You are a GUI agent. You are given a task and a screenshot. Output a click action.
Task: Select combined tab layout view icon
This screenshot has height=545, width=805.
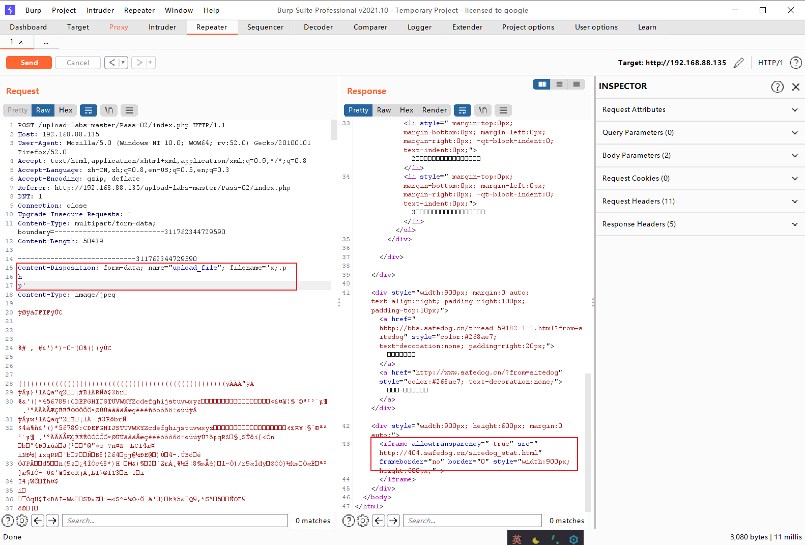pos(577,84)
